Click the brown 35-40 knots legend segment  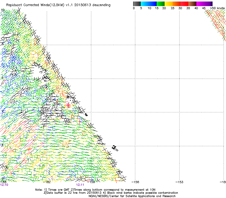[x=192, y=4]
